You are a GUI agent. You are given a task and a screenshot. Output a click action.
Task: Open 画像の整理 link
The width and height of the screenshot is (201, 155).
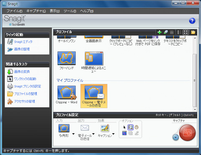(22, 49)
